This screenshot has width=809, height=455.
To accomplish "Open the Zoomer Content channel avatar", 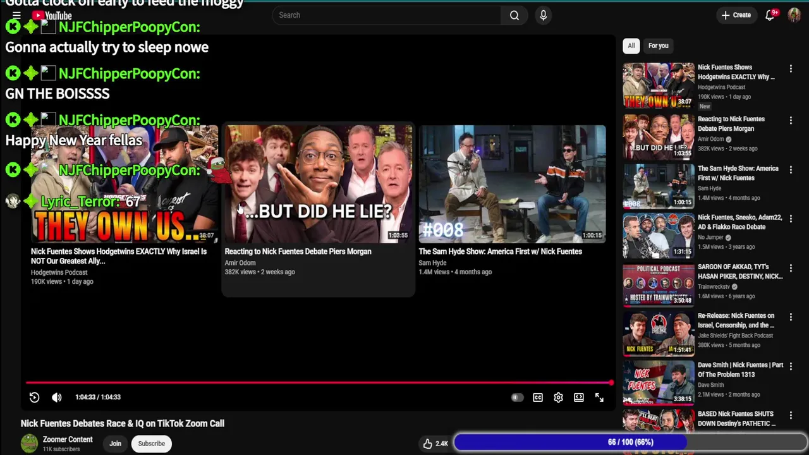I will pos(29,444).
